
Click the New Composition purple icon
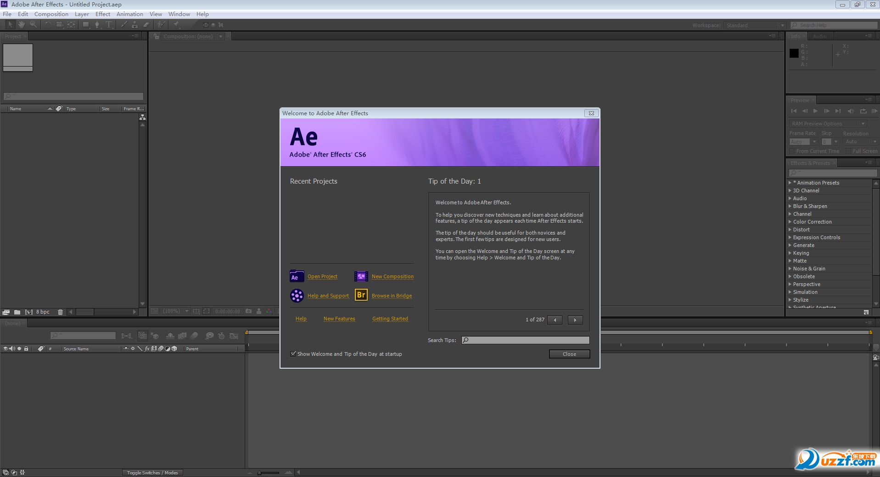361,276
